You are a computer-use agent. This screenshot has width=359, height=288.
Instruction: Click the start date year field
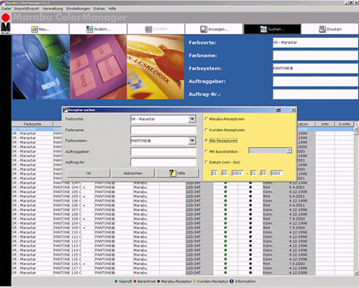(238, 173)
